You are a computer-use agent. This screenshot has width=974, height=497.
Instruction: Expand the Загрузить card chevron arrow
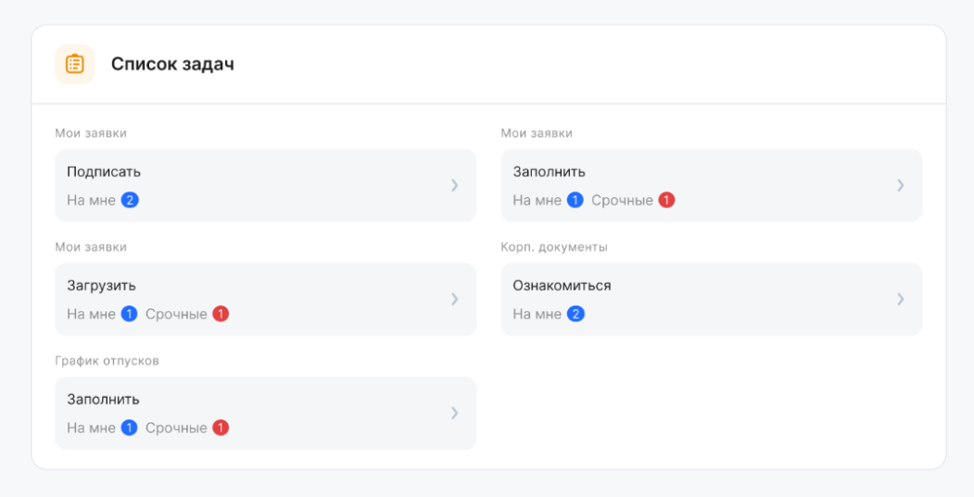pos(454,299)
